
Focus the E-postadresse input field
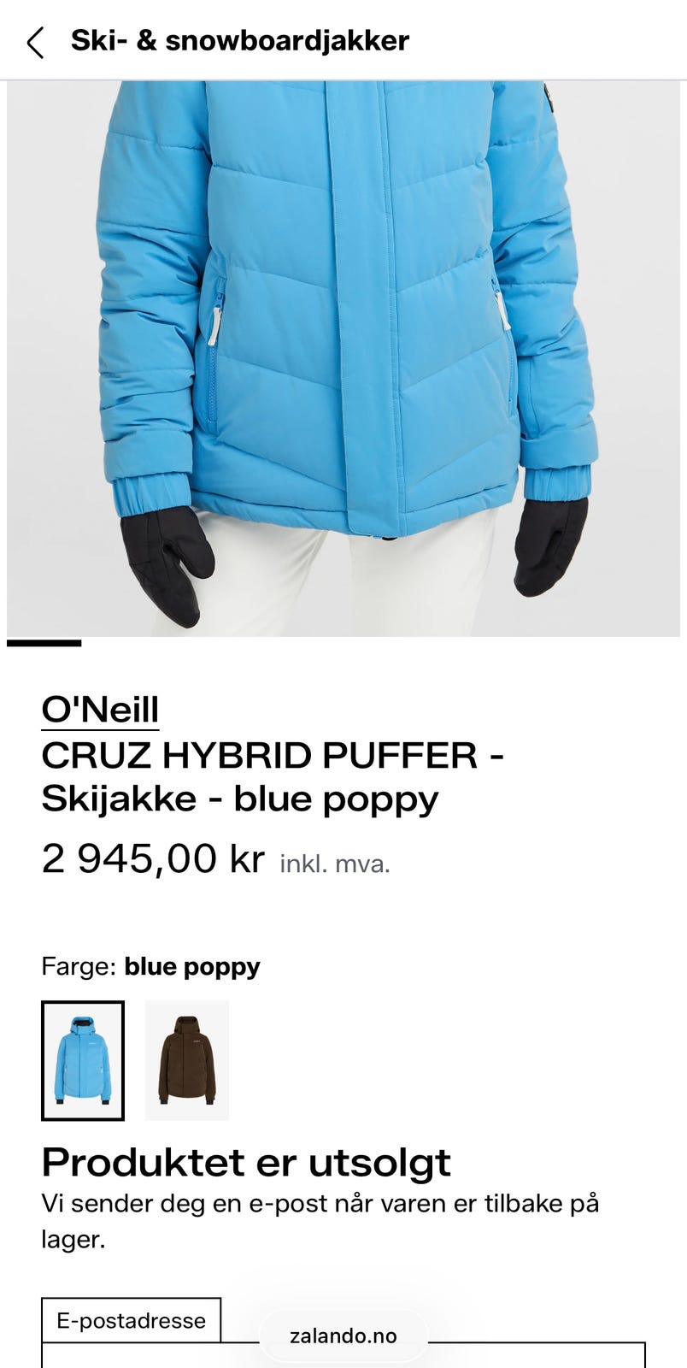pyautogui.click(x=343, y=1355)
